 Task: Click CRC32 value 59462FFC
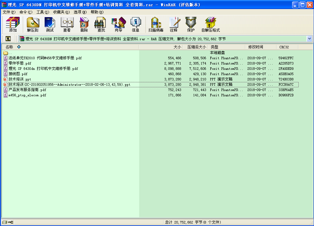pos(286,58)
